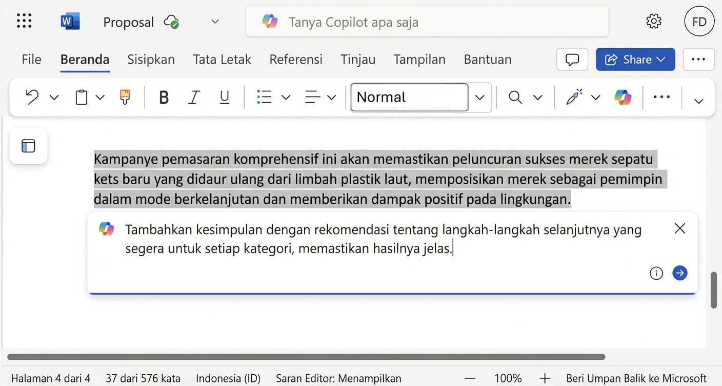The width and height of the screenshot is (722, 386).
Task: Switch to the Sisipkan tab
Action: click(151, 59)
